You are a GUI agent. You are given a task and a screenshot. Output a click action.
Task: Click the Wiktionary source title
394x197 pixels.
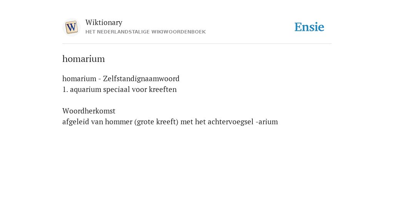[x=104, y=22]
